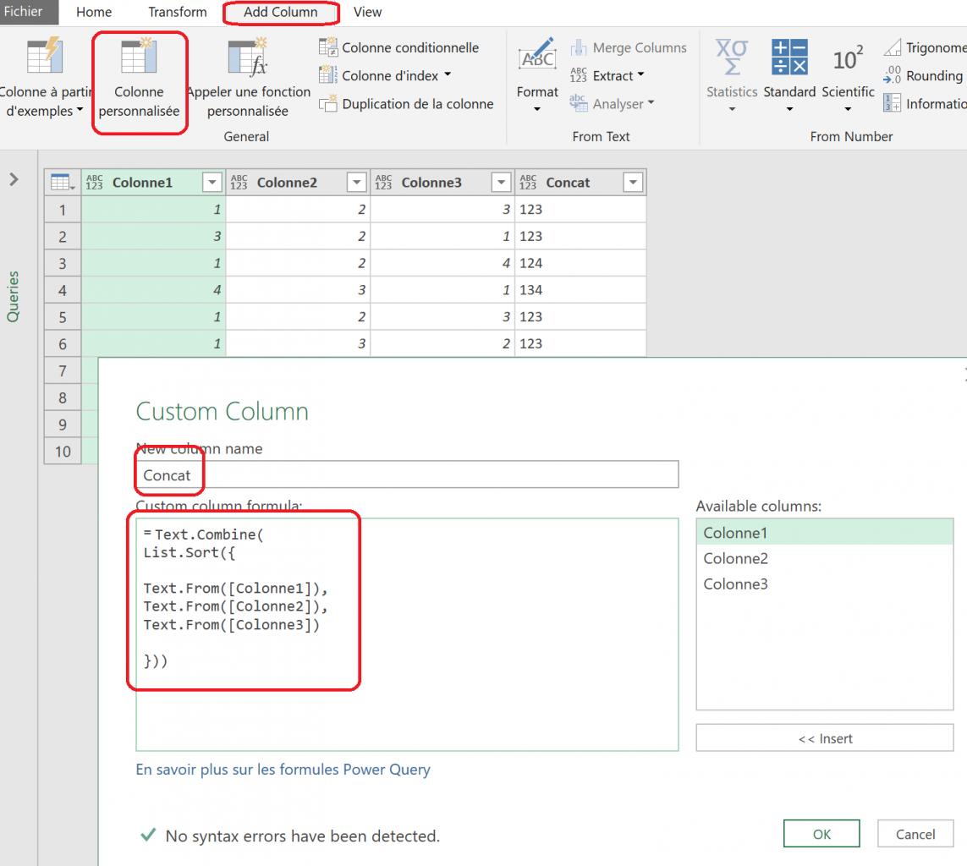
Task: Select the Colonne3 column header
Action: [442, 183]
